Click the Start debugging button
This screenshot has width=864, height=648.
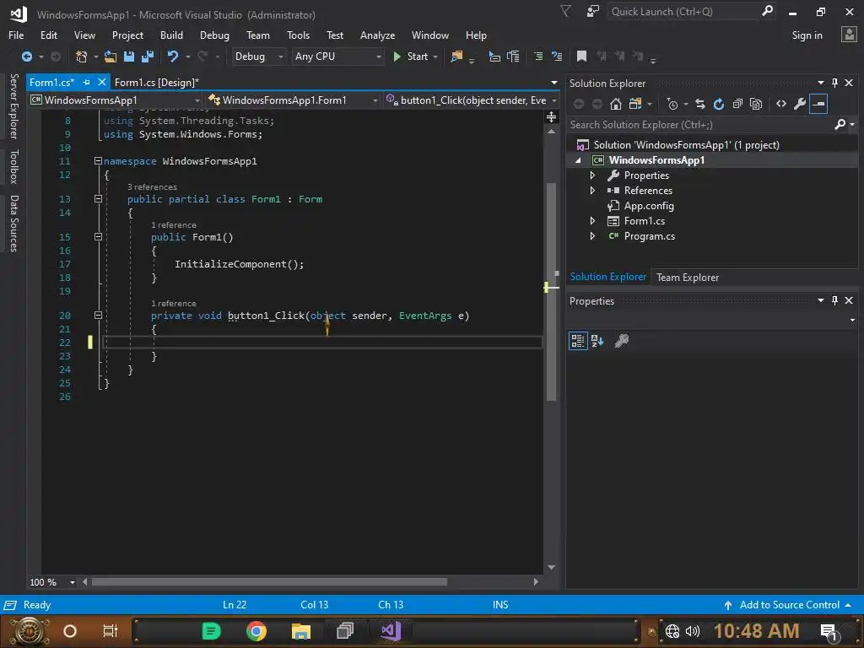click(411, 57)
